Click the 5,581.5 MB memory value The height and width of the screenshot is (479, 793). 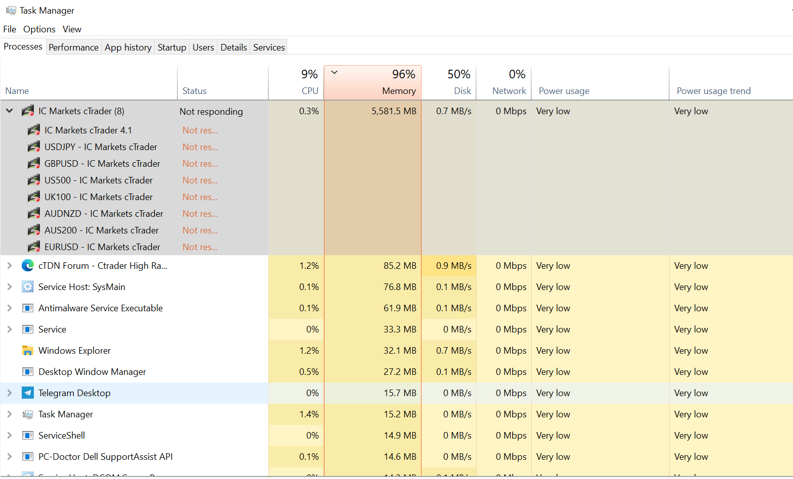click(394, 111)
